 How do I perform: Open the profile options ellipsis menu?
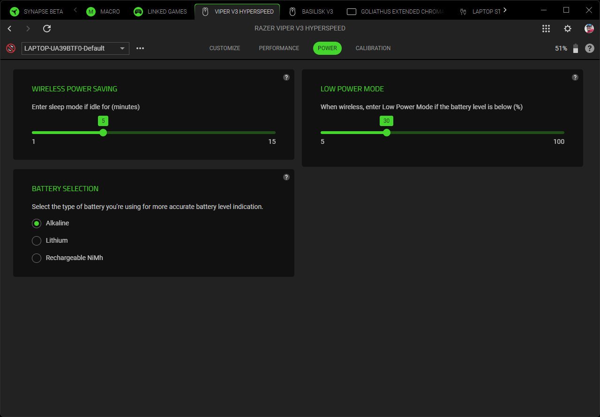pos(140,48)
